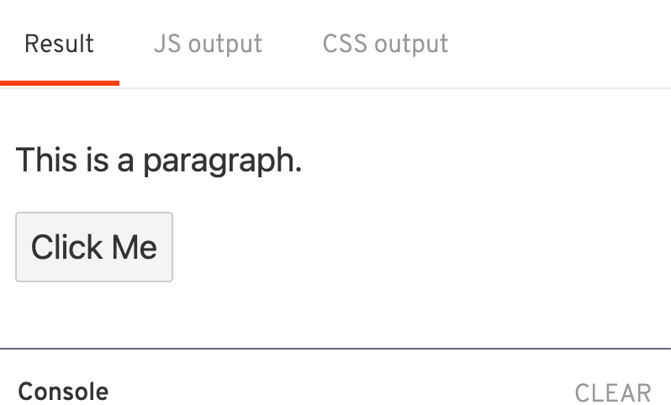
Task: Click the orange underline beneath Result
Action: pyautogui.click(x=59, y=83)
